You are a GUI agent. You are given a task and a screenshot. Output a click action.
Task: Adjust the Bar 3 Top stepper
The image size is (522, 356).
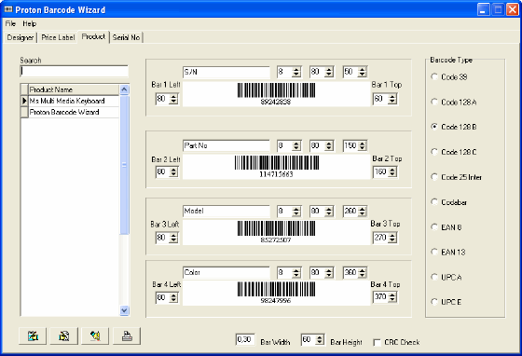pos(392,238)
